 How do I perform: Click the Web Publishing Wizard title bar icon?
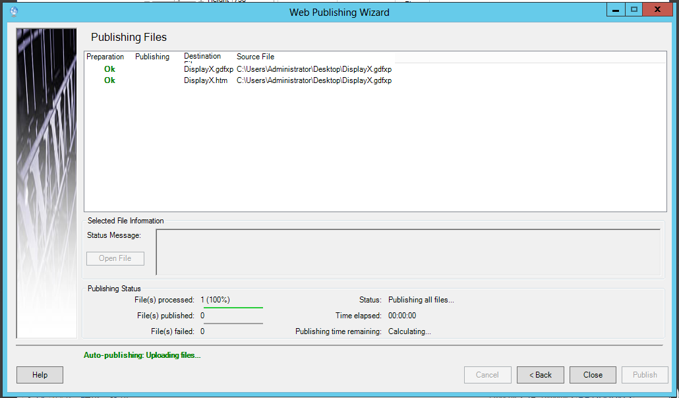pyautogui.click(x=14, y=12)
